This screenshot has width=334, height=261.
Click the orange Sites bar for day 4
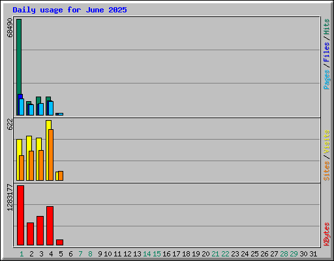tap(51, 155)
